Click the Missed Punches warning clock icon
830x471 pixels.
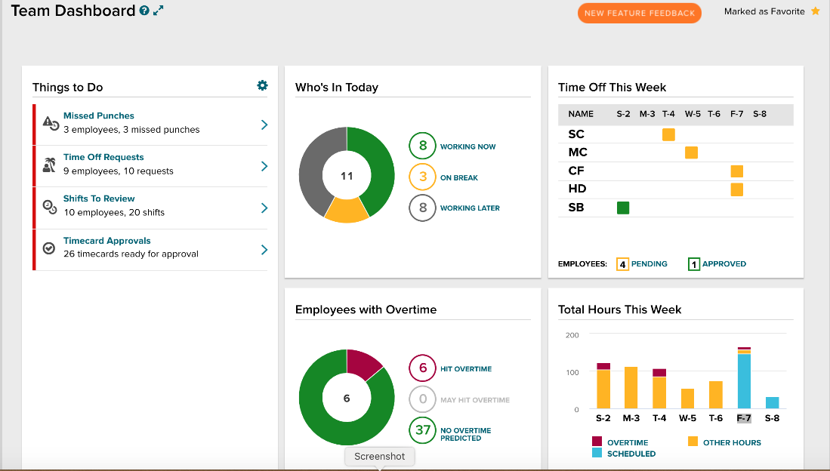pos(50,123)
